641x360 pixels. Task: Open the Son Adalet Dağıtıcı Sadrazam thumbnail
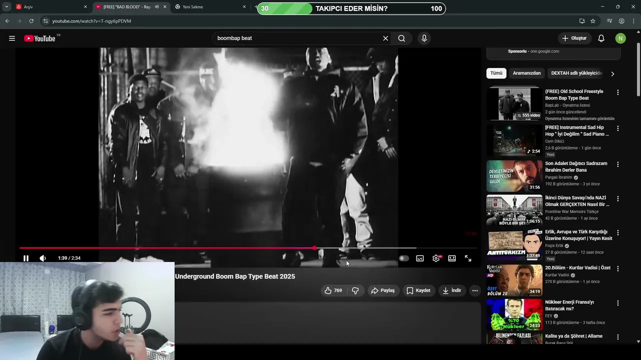pos(514,176)
